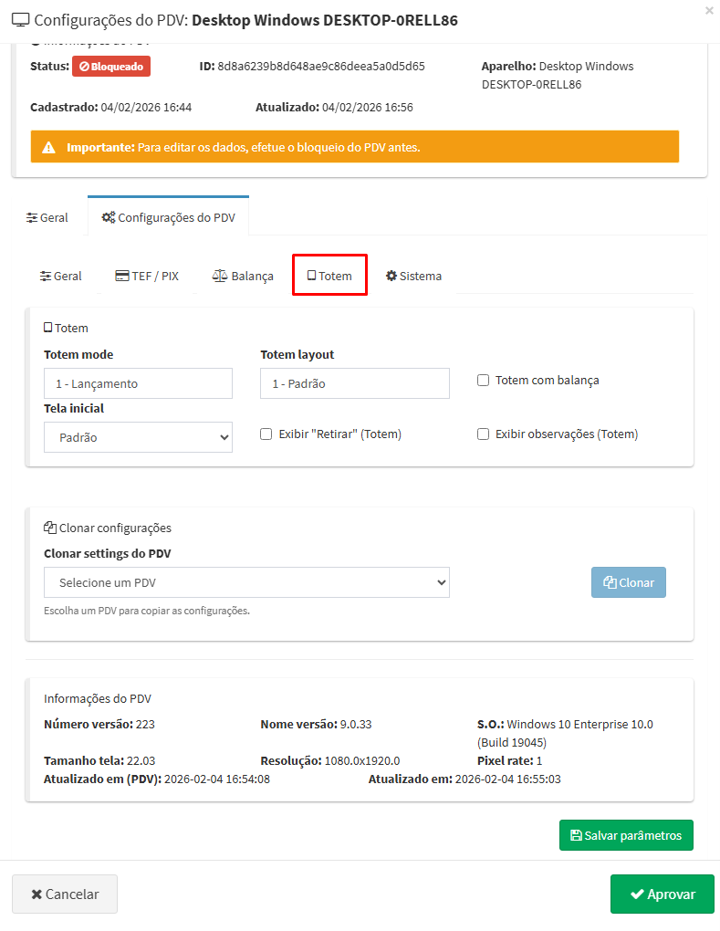Image resolution: width=720 pixels, height=931 pixels.
Task: Expand the Selecione um PDV dropdown
Action: point(246,582)
